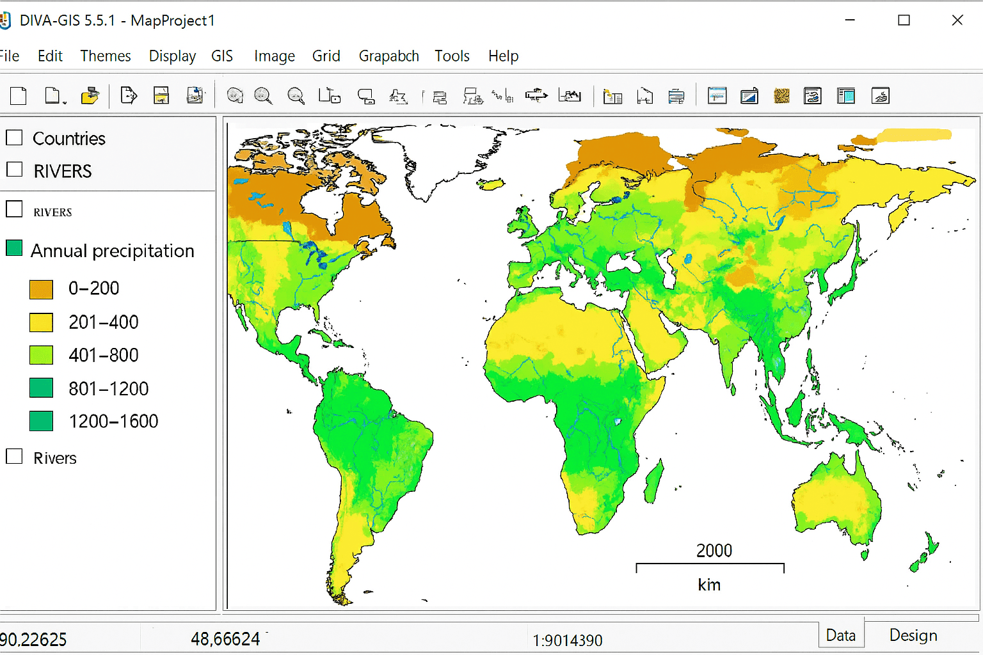The image size is (983, 655).
Task: Open the Grid menu
Action: click(x=326, y=56)
